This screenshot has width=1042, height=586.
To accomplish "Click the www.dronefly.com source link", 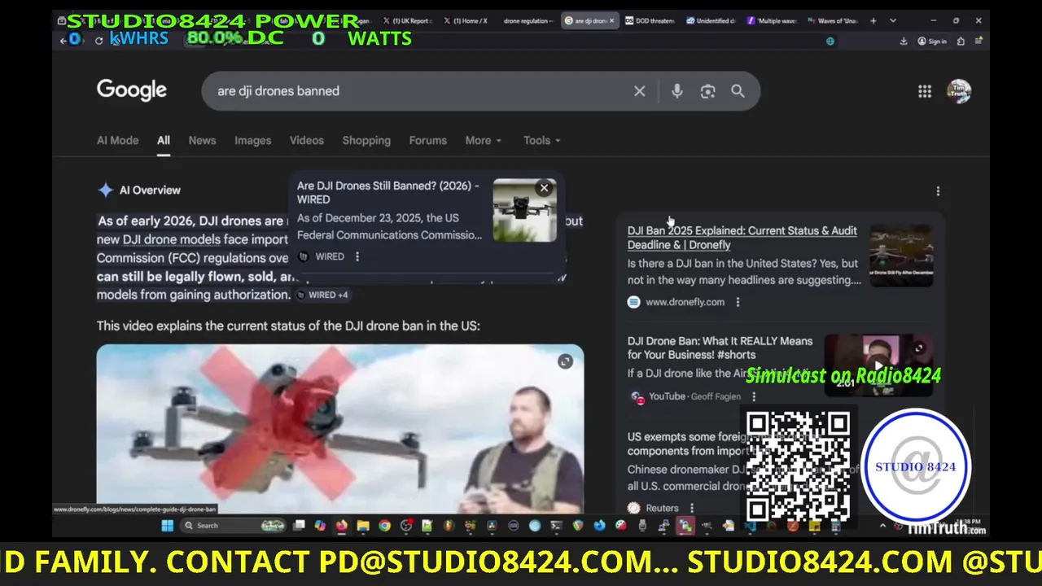I will point(685,302).
